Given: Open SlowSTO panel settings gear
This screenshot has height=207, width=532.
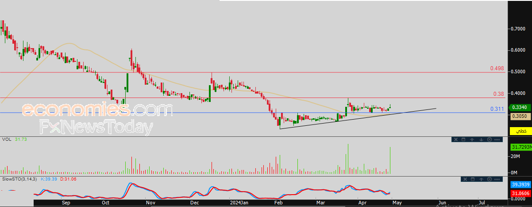Looking at the screenshot, I should (490, 179).
